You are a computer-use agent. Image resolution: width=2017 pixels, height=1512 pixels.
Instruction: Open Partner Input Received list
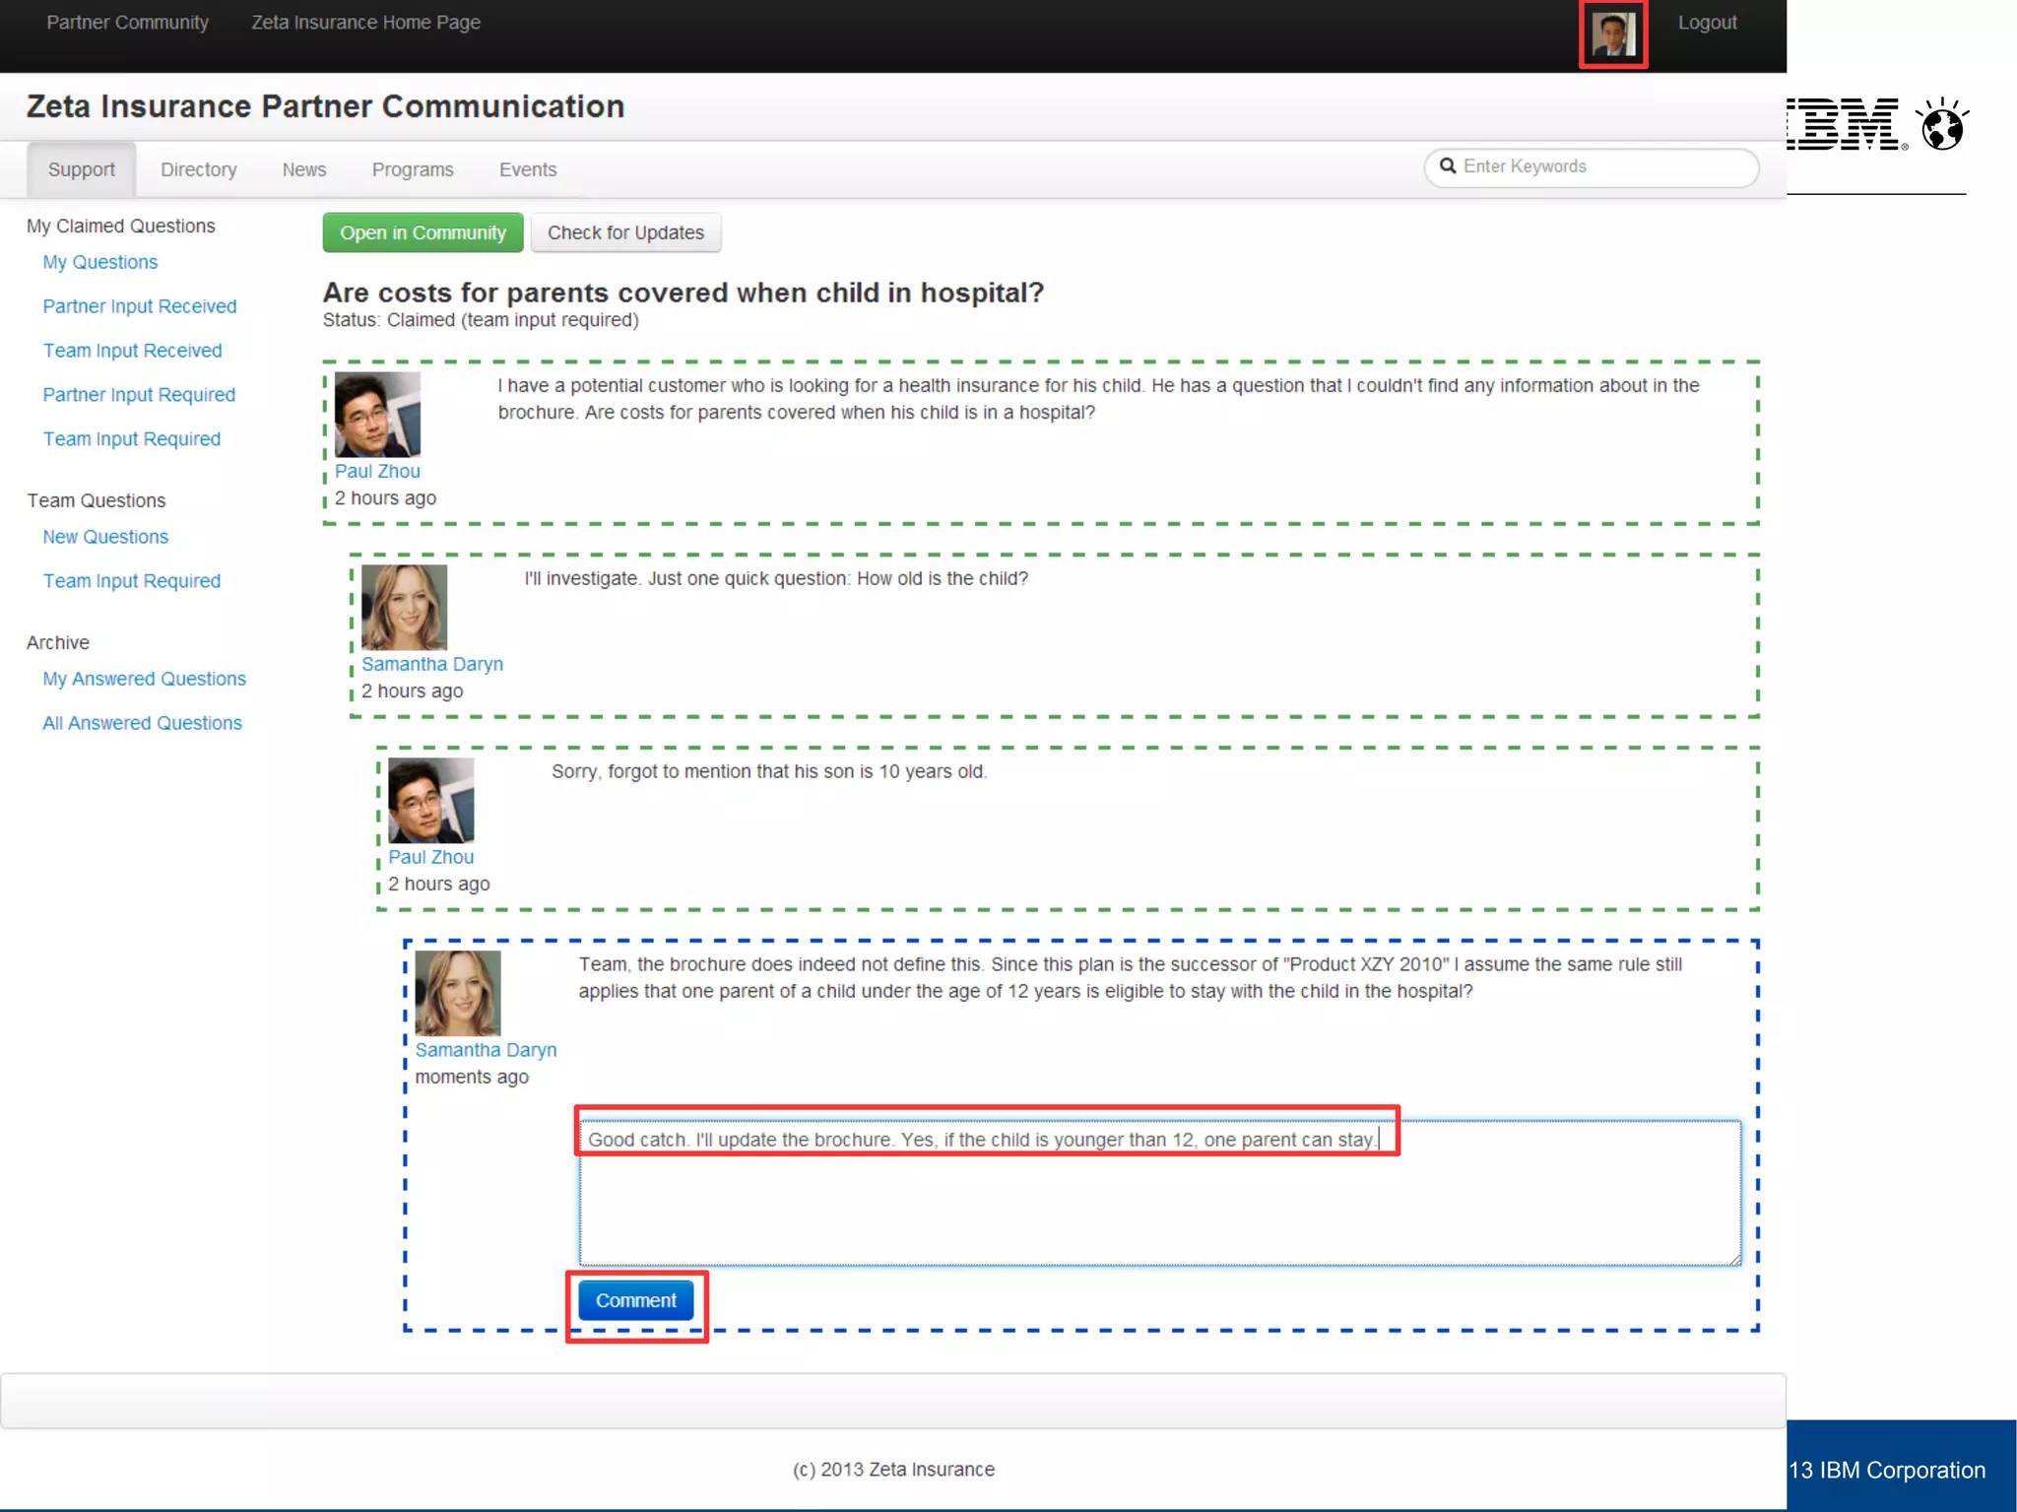point(140,306)
